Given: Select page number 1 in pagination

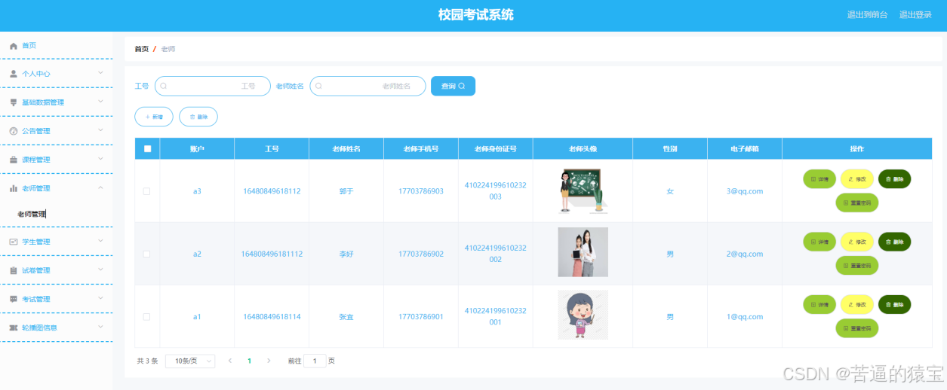Looking at the screenshot, I should click(x=250, y=361).
